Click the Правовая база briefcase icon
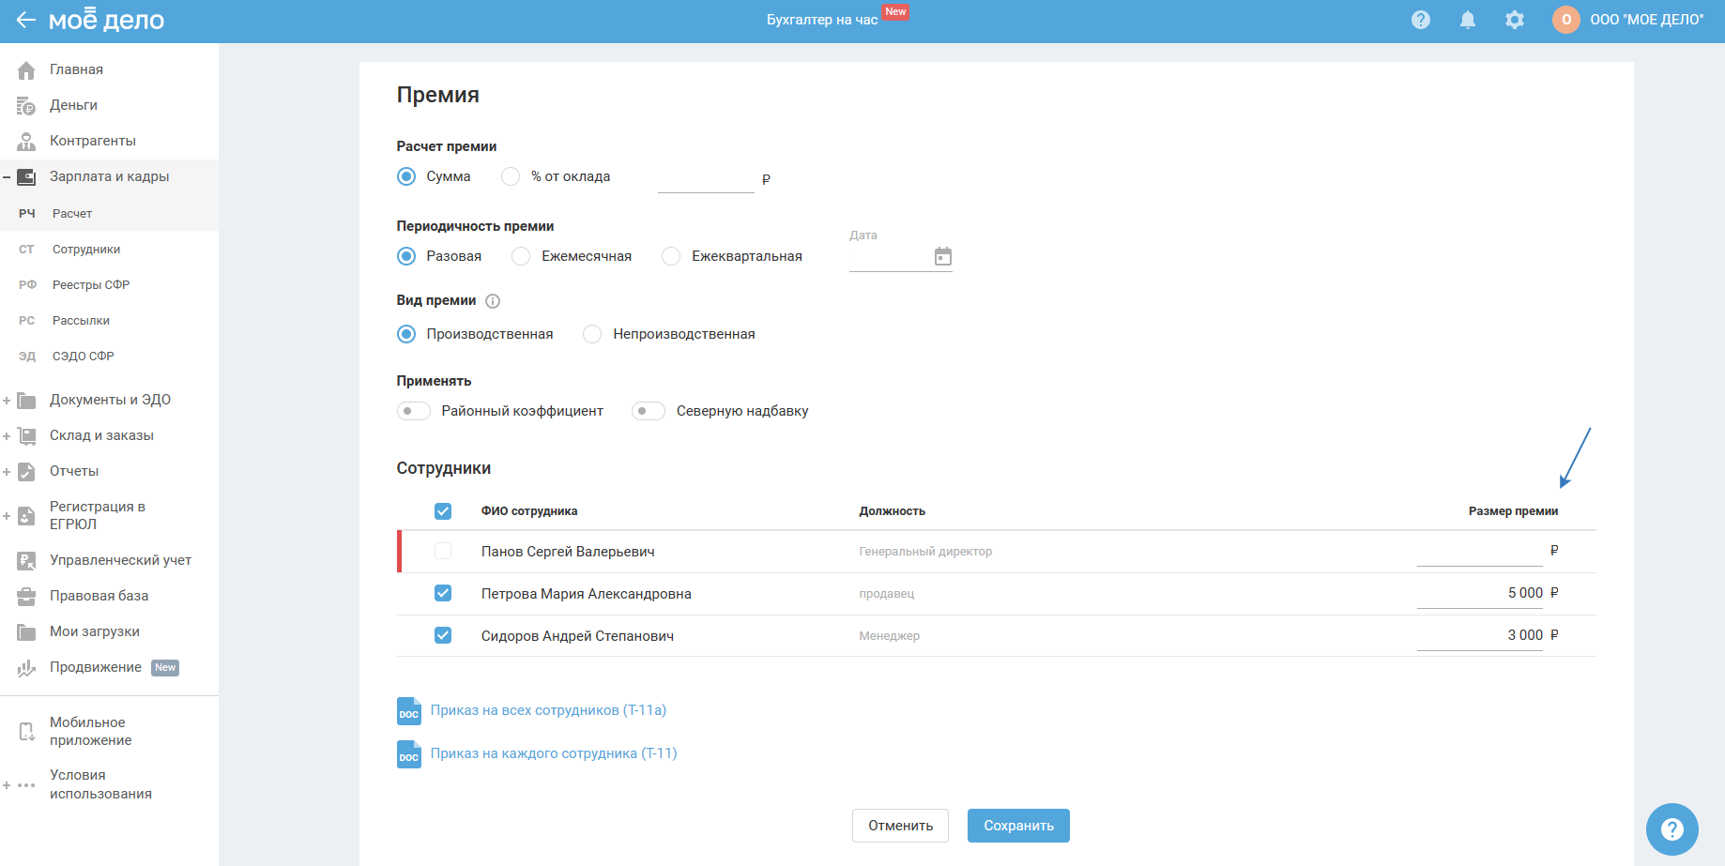 pos(26,597)
